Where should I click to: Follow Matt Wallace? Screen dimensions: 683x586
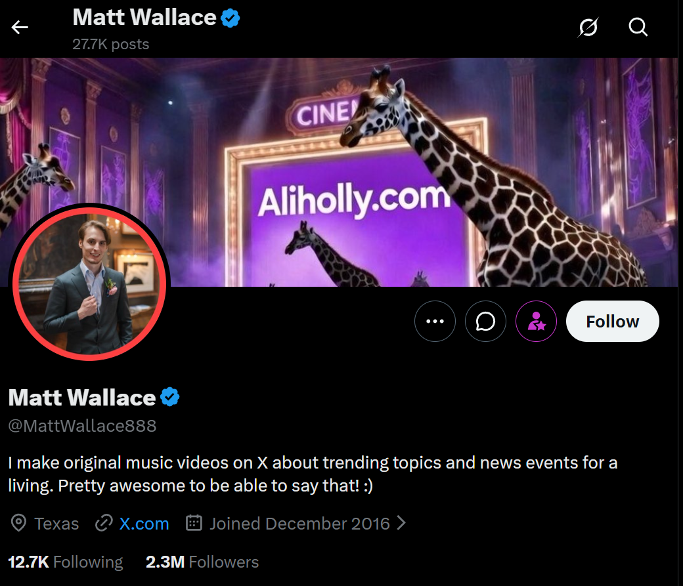pyautogui.click(x=613, y=322)
